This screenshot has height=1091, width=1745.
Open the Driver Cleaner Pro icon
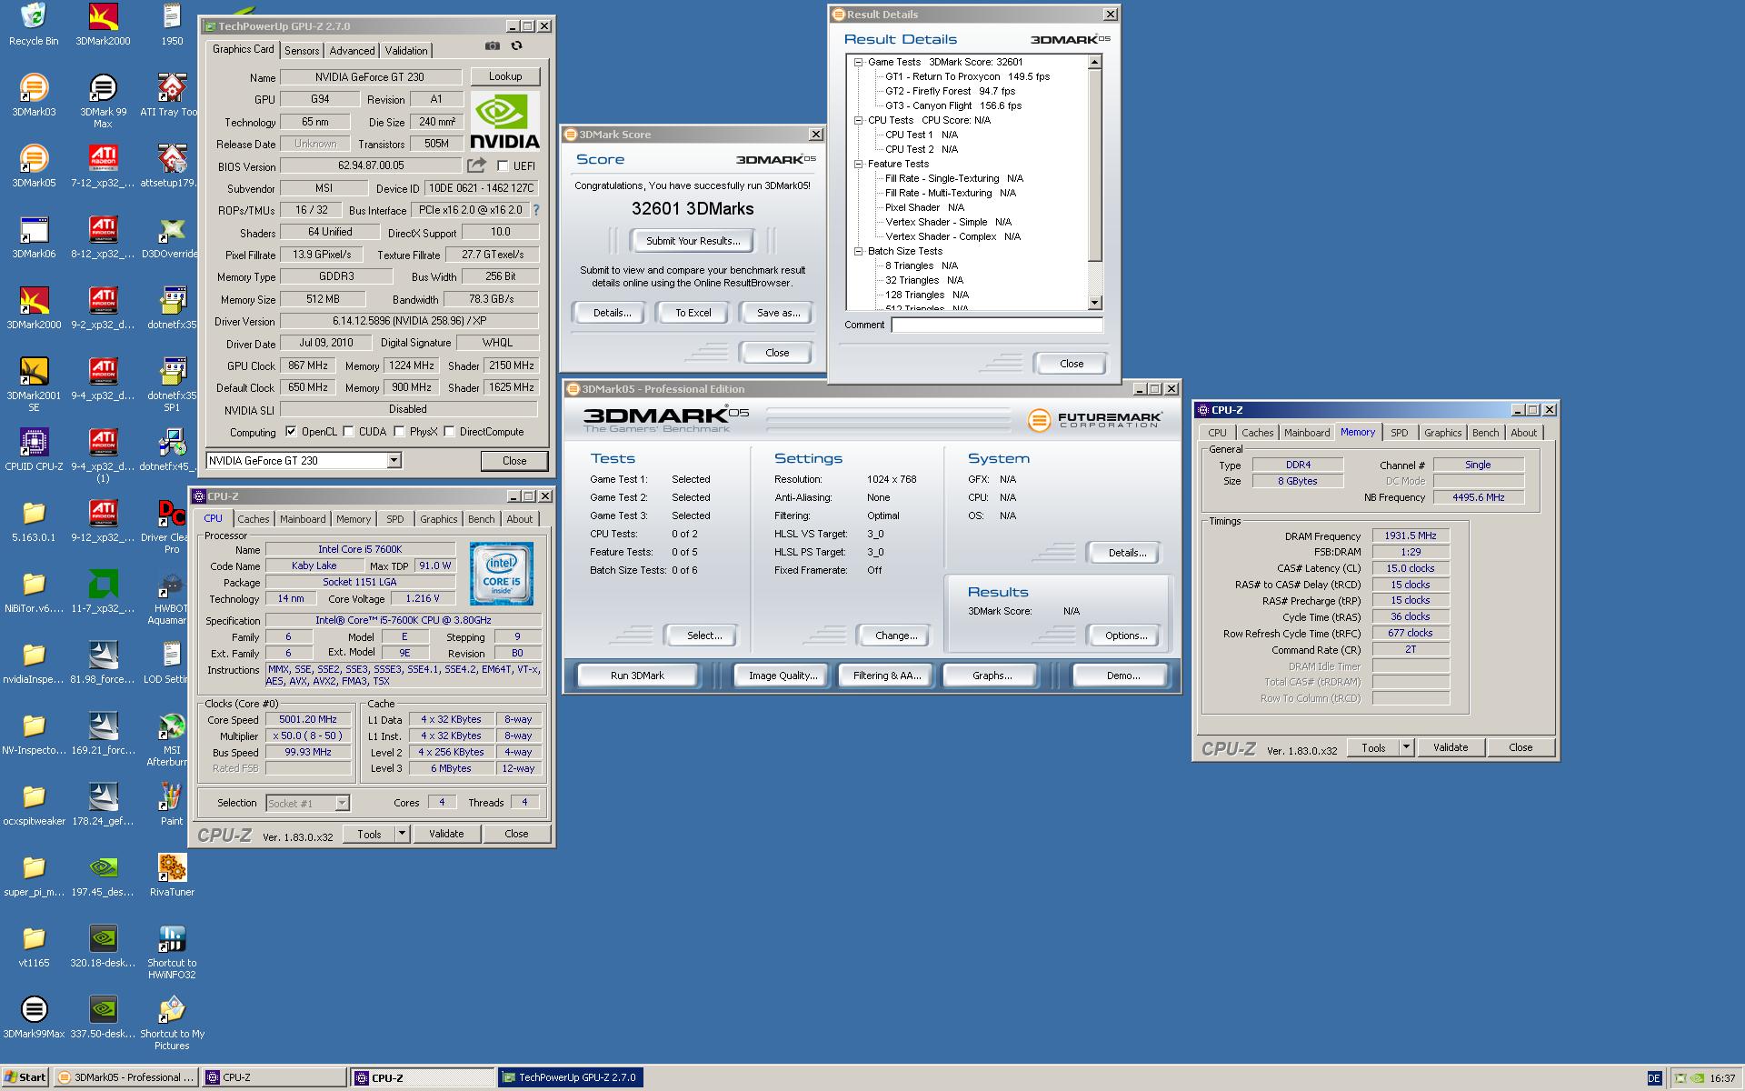[x=172, y=525]
